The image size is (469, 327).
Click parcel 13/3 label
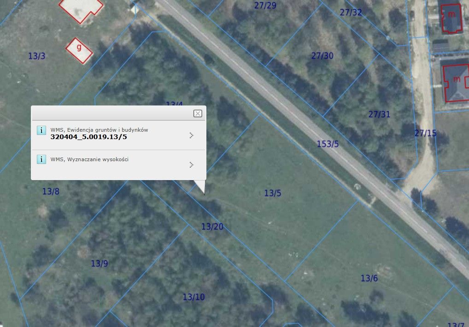(x=36, y=56)
